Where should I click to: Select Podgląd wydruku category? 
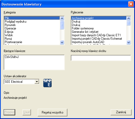coord(32,22)
